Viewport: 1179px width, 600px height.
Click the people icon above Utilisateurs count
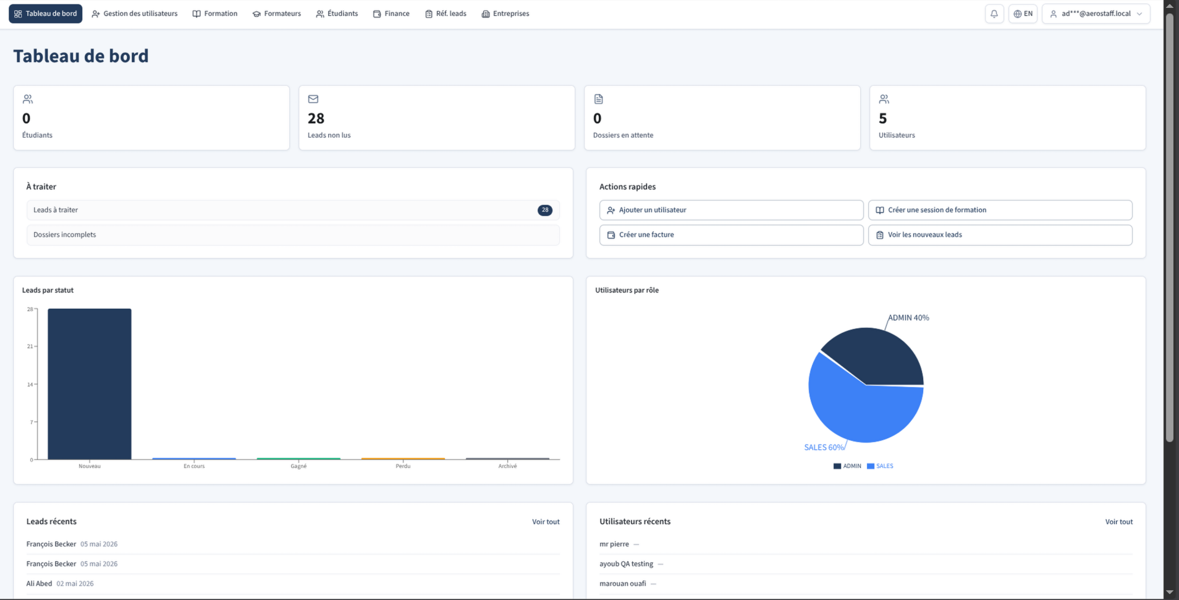[x=884, y=99]
